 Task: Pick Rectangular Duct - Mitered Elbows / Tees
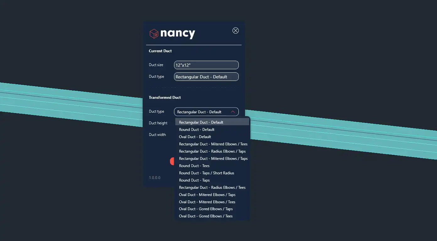pos(213,144)
